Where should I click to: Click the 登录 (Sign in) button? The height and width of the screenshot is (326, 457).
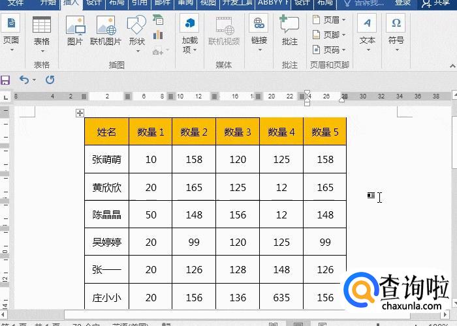pos(403,3)
